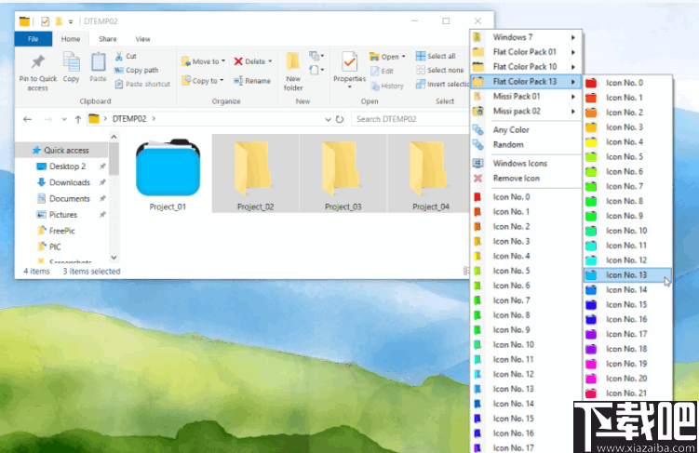Click the Cut scissors command
The height and width of the screenshot is (453, 699).
tap(126, 56)
